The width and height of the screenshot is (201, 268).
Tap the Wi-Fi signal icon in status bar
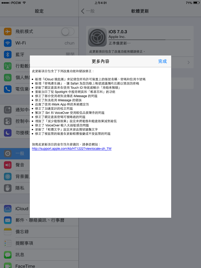(24, 3)
